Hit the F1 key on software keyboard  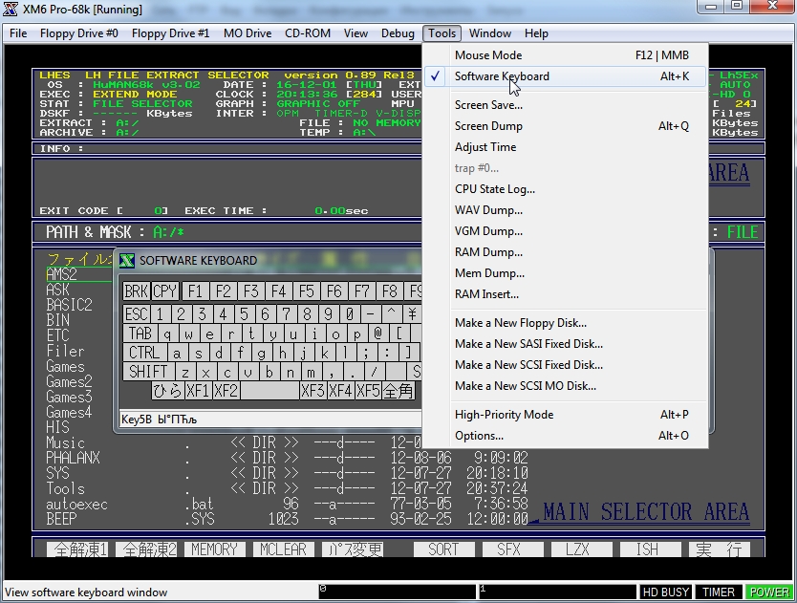coord(195,291)
